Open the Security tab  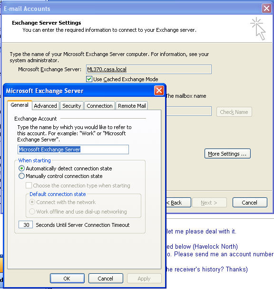(72, 106)
